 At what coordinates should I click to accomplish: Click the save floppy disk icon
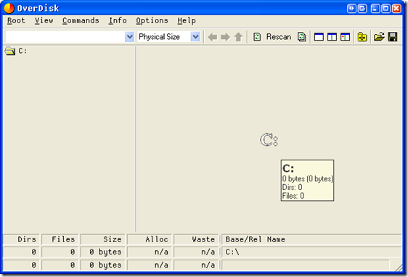392,37
